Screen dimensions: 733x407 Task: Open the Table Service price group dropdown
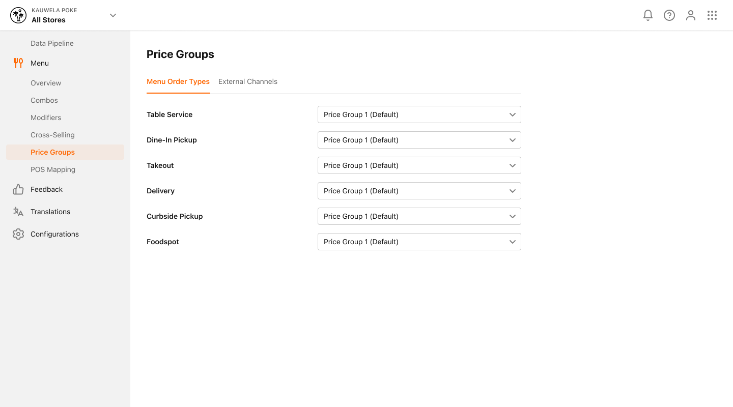(x=419, y=114)
